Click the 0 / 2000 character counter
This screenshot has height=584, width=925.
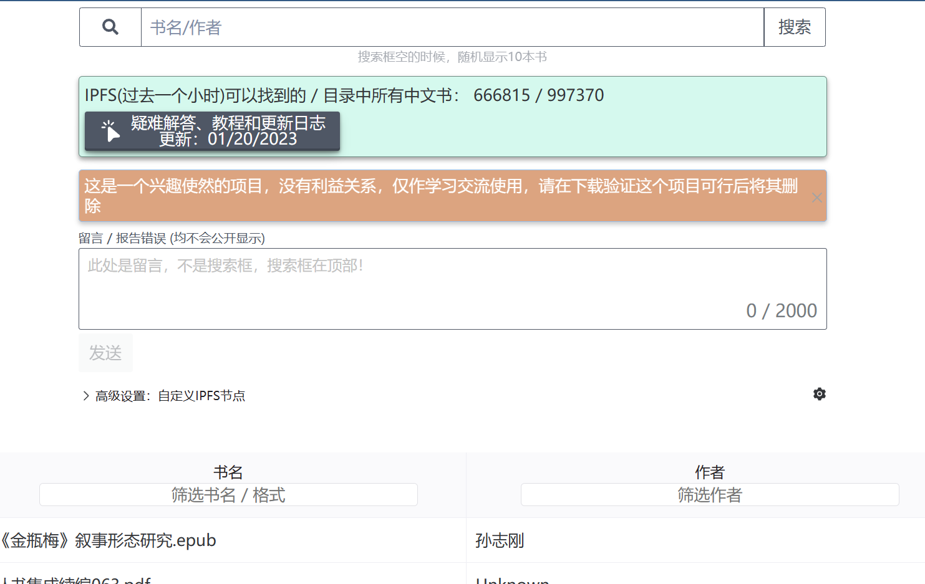click(782, 310)
